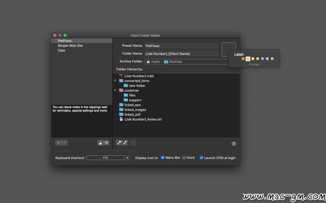
Task: Remove the selected preset with the minus button
Action: [65, 143]
